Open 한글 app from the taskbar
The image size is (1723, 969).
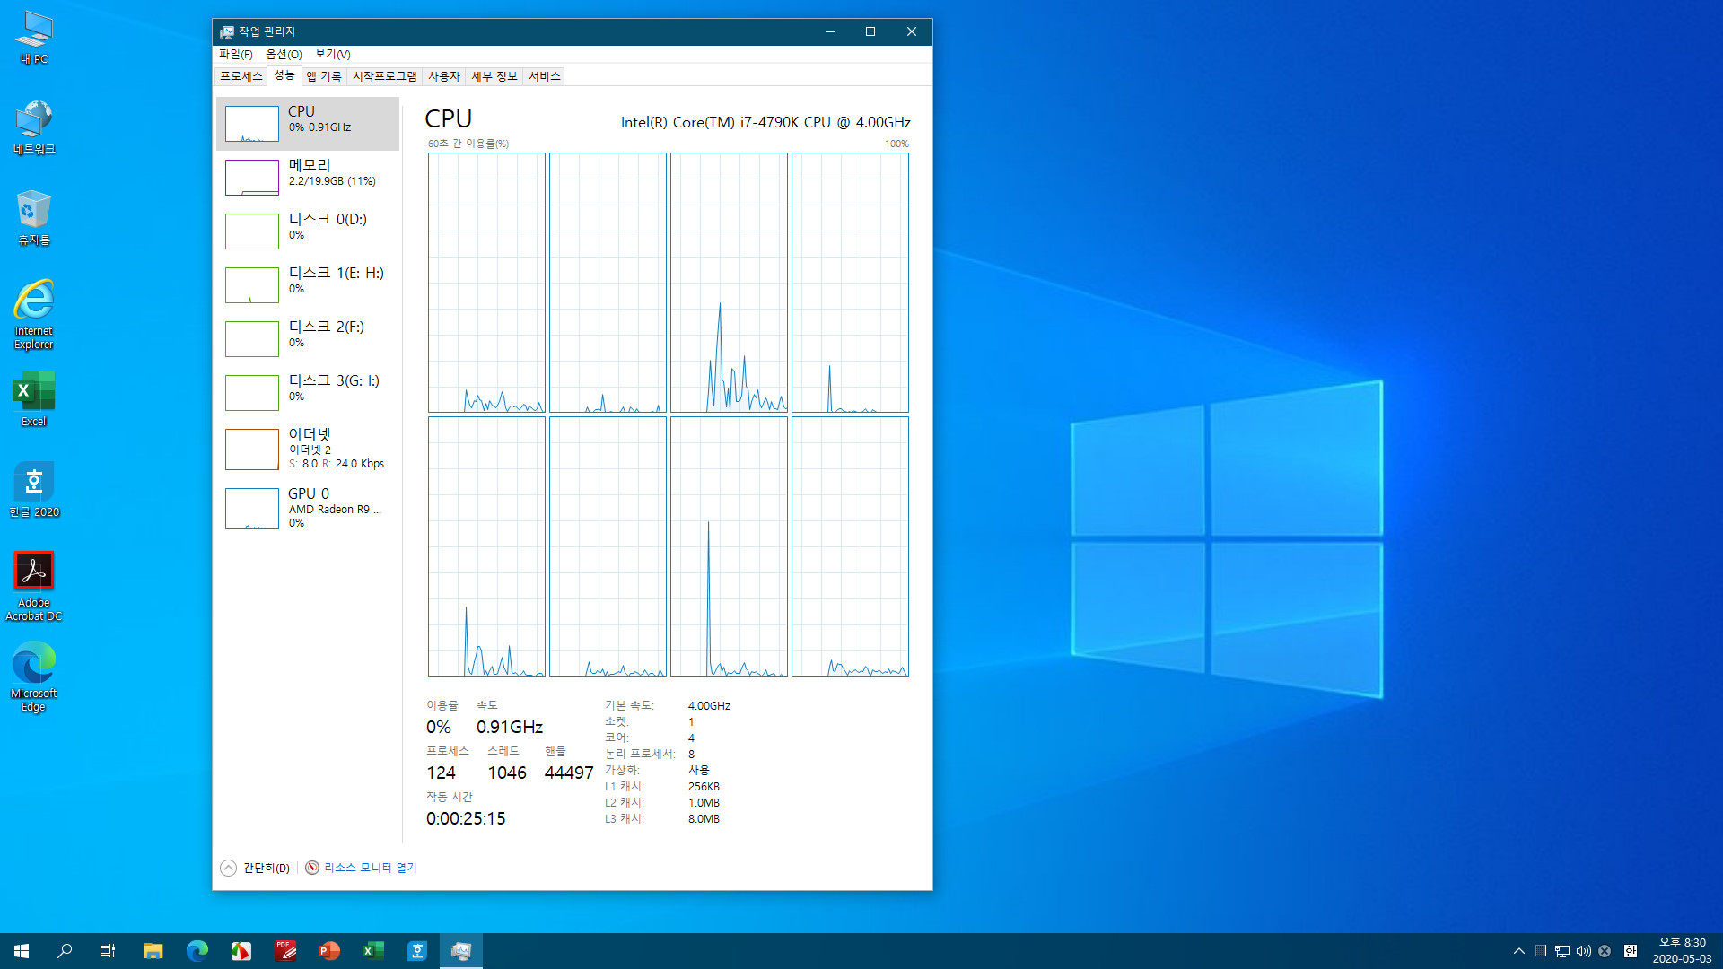417,951
